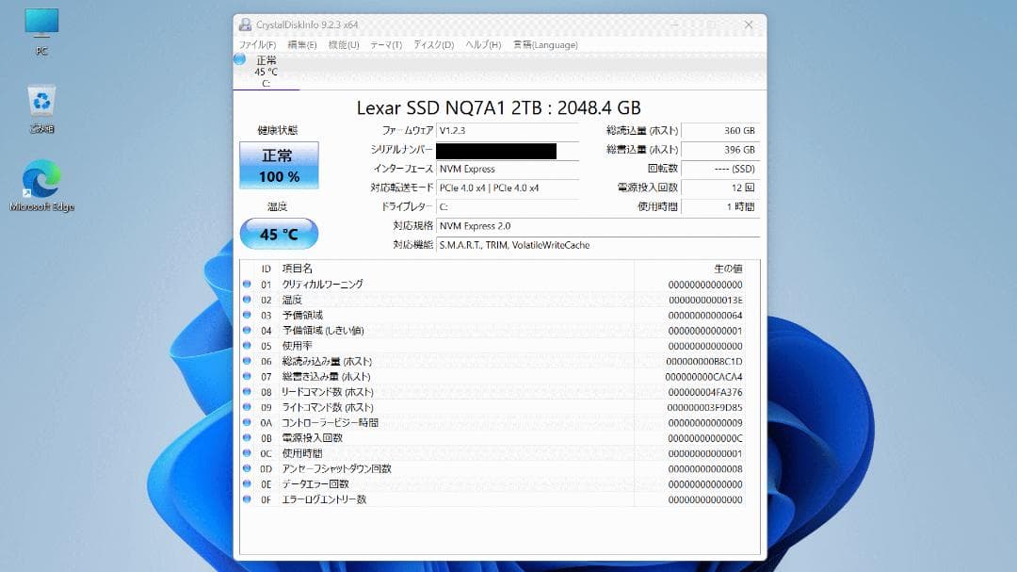1017x572 pixels.
Task: Click the 45 °C temperature badge
Action: [x=279, y=233]
